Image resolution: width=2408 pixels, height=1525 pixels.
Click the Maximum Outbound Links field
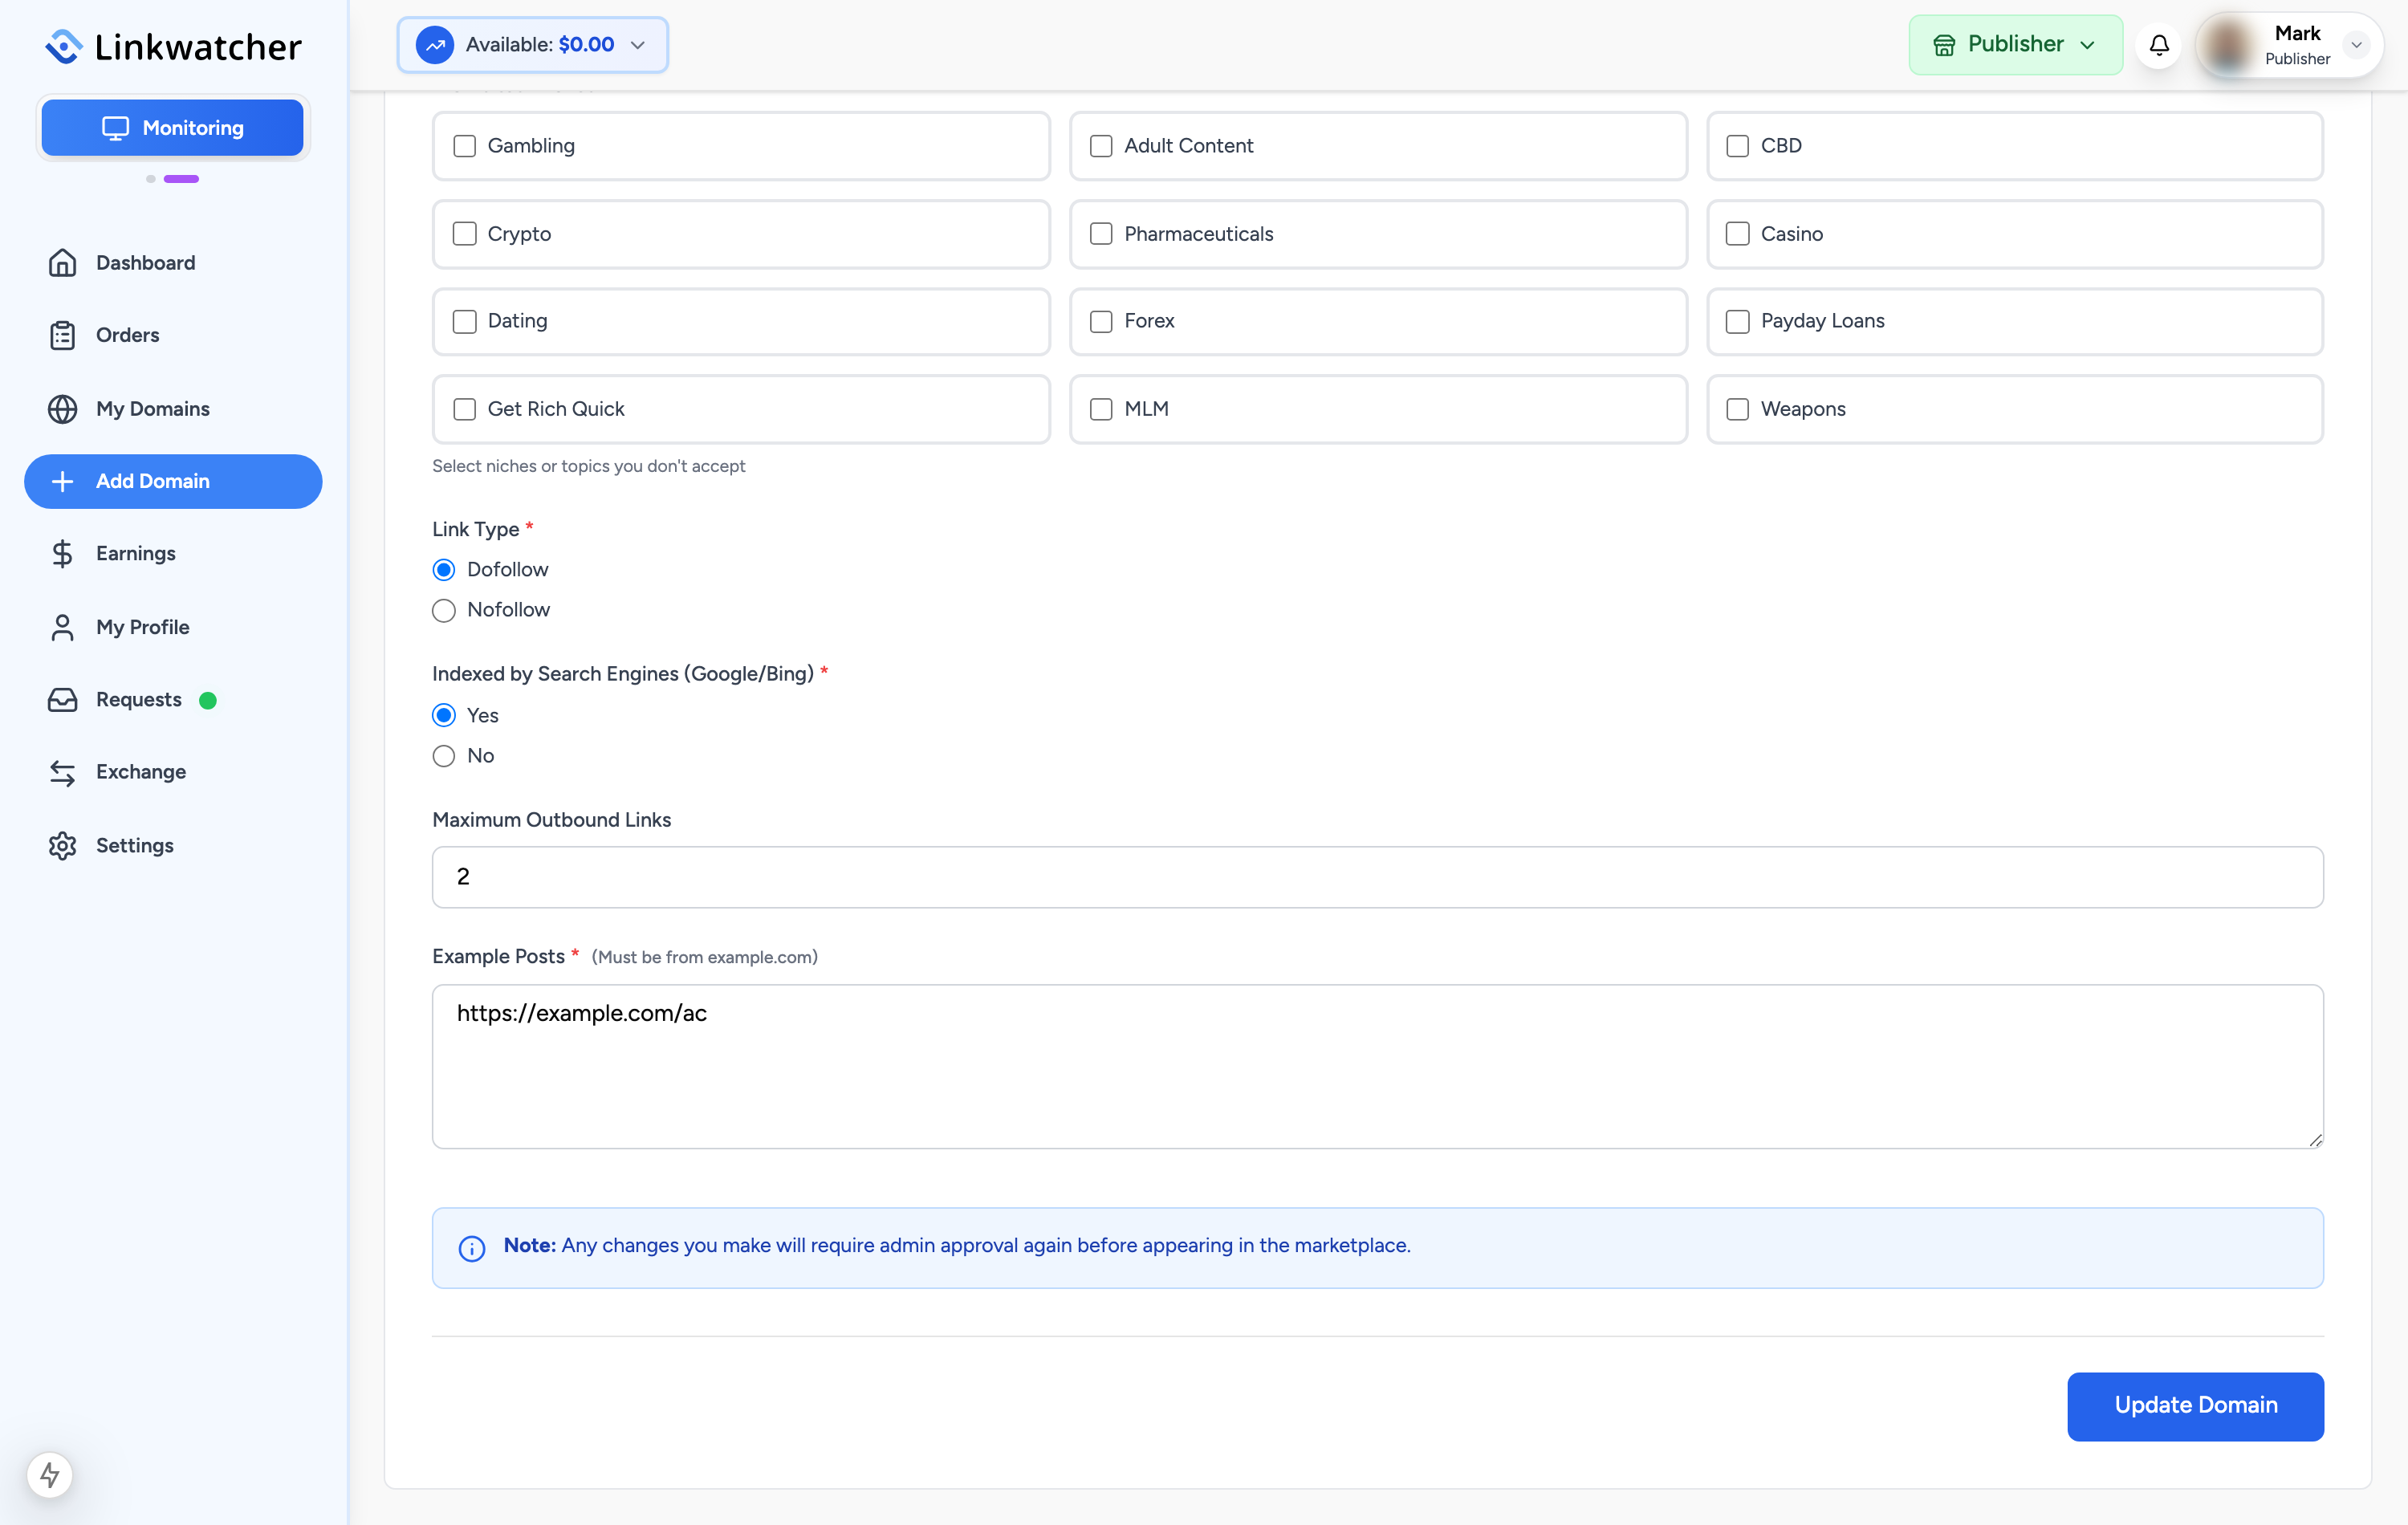(1377, 877)
